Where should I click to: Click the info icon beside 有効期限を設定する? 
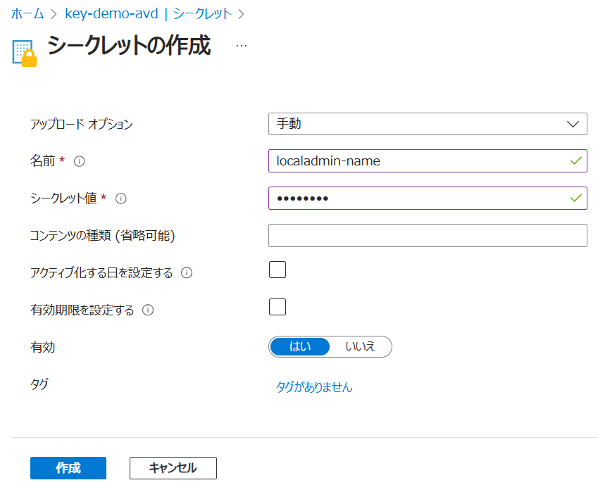(x=148, y=310)
